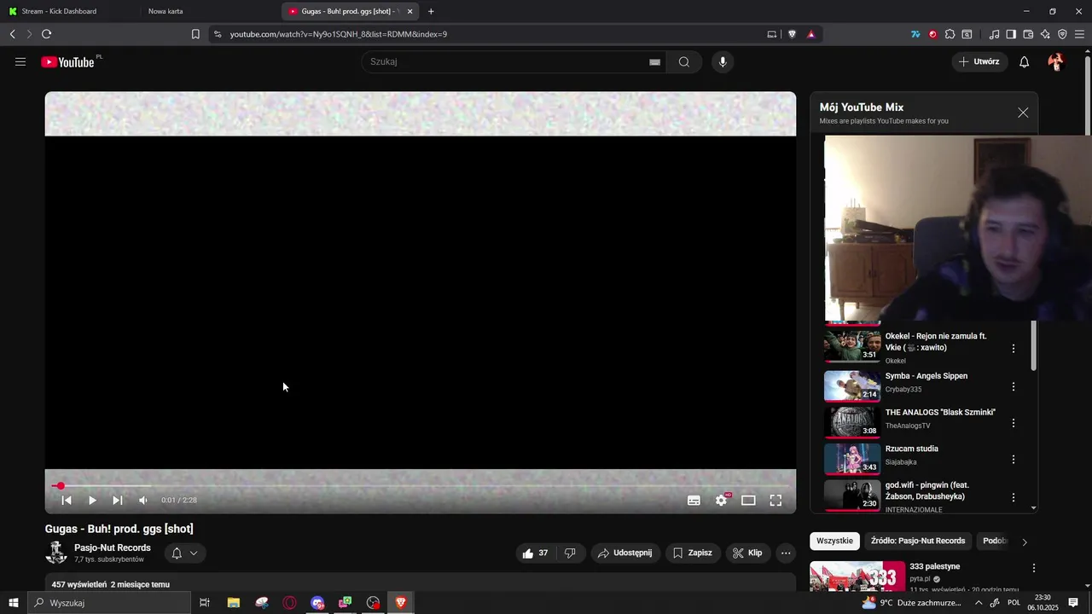Switch to theater mode
The height and width of the screenshot is (614, 1092).
[748, 501]
